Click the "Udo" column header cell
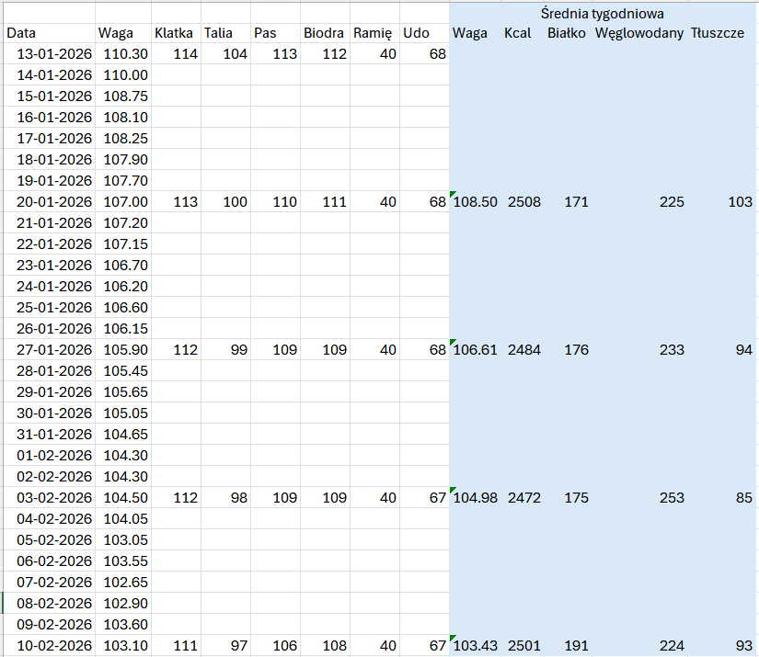 pyautogui.click(x=416, y=34)
